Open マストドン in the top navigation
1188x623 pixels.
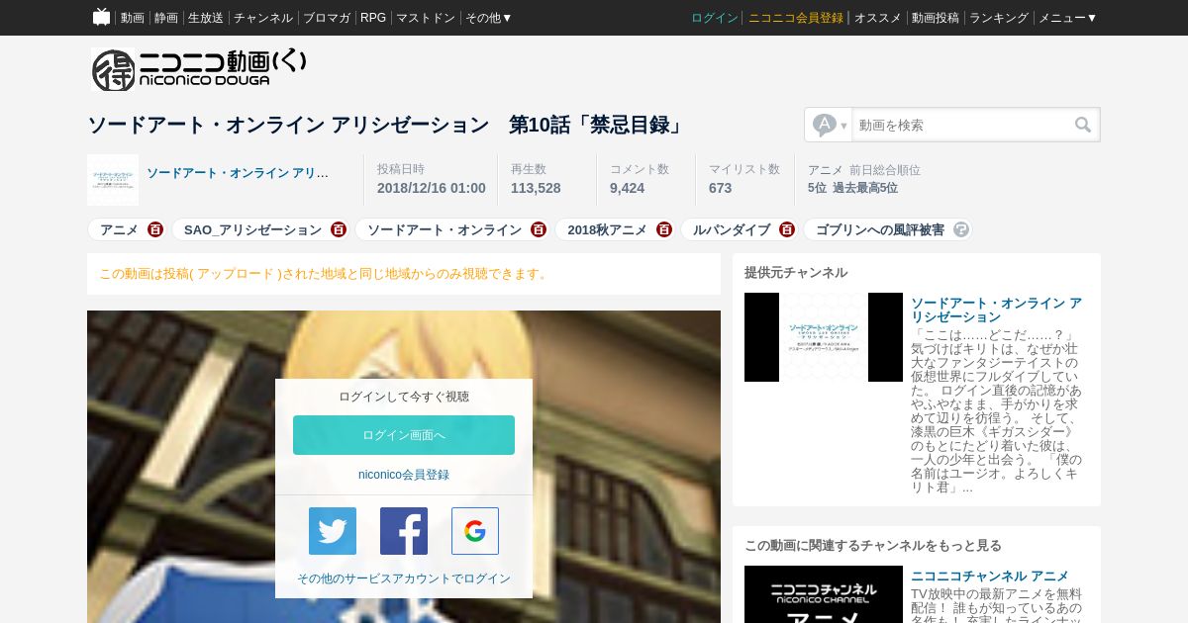click(x=426, y=18)
